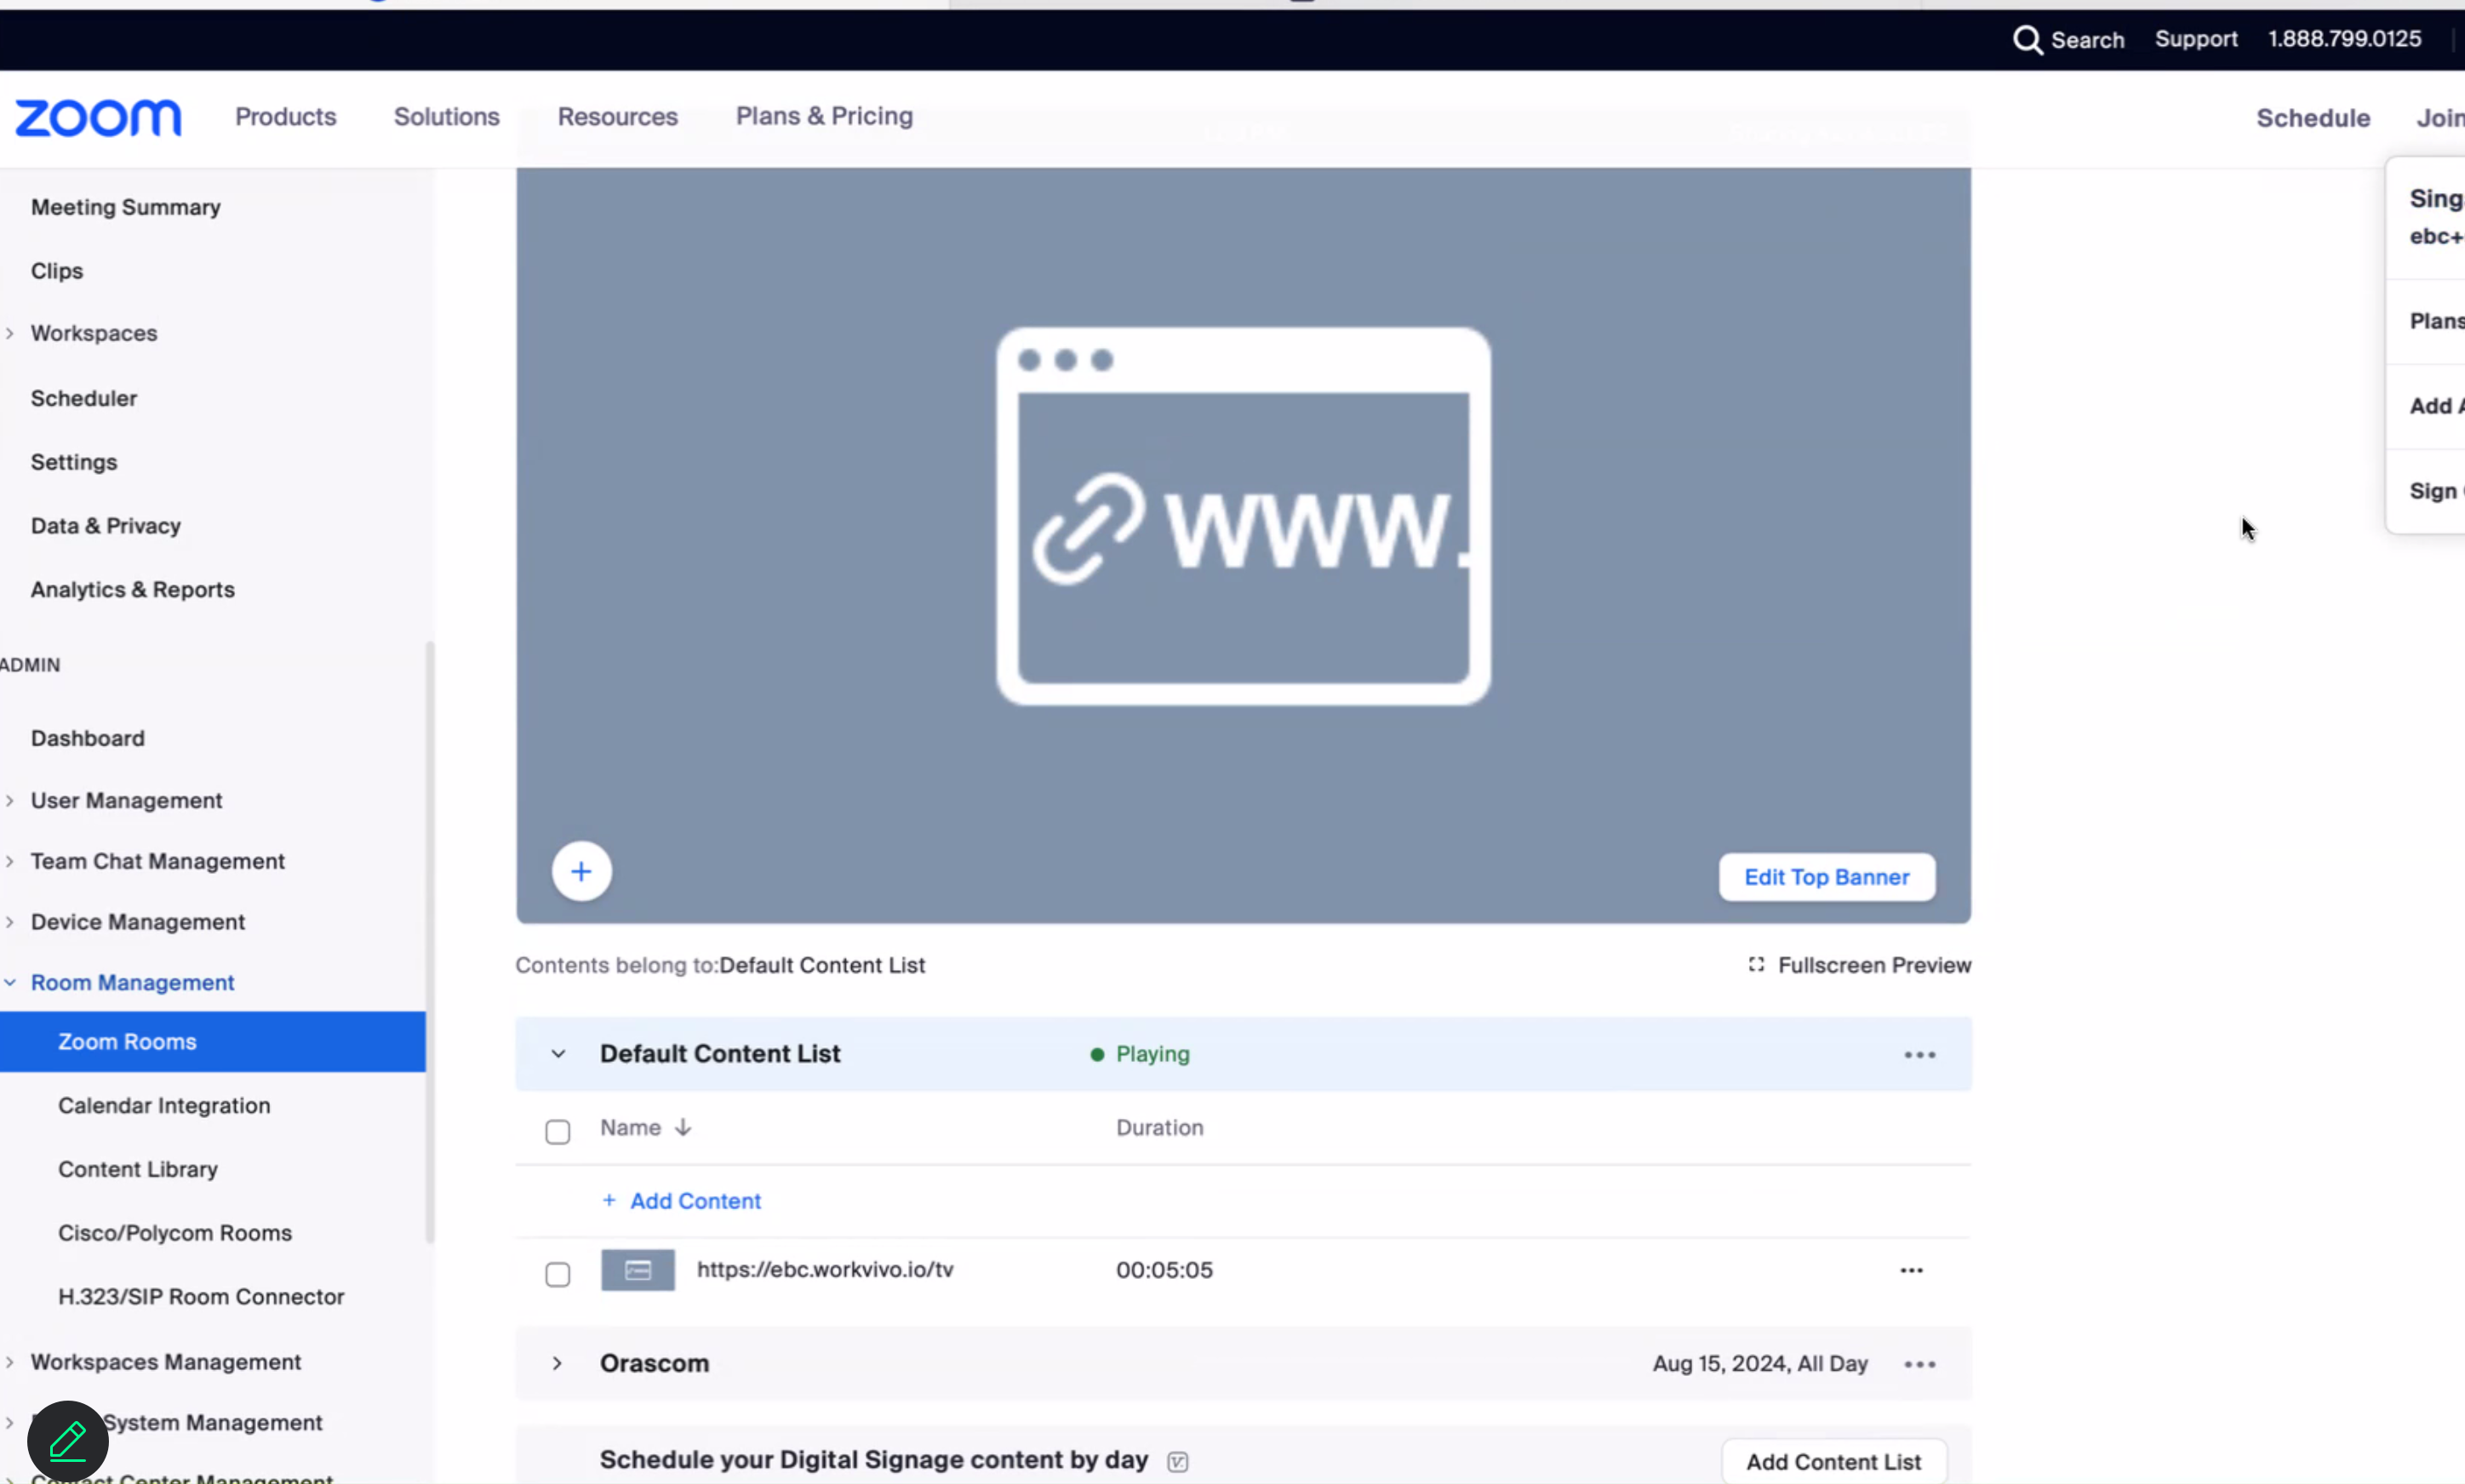The height and width of the screenshot is (1484, 2465).
Task: Click the plus icon beside Add Content
Action: [609, 1200]
